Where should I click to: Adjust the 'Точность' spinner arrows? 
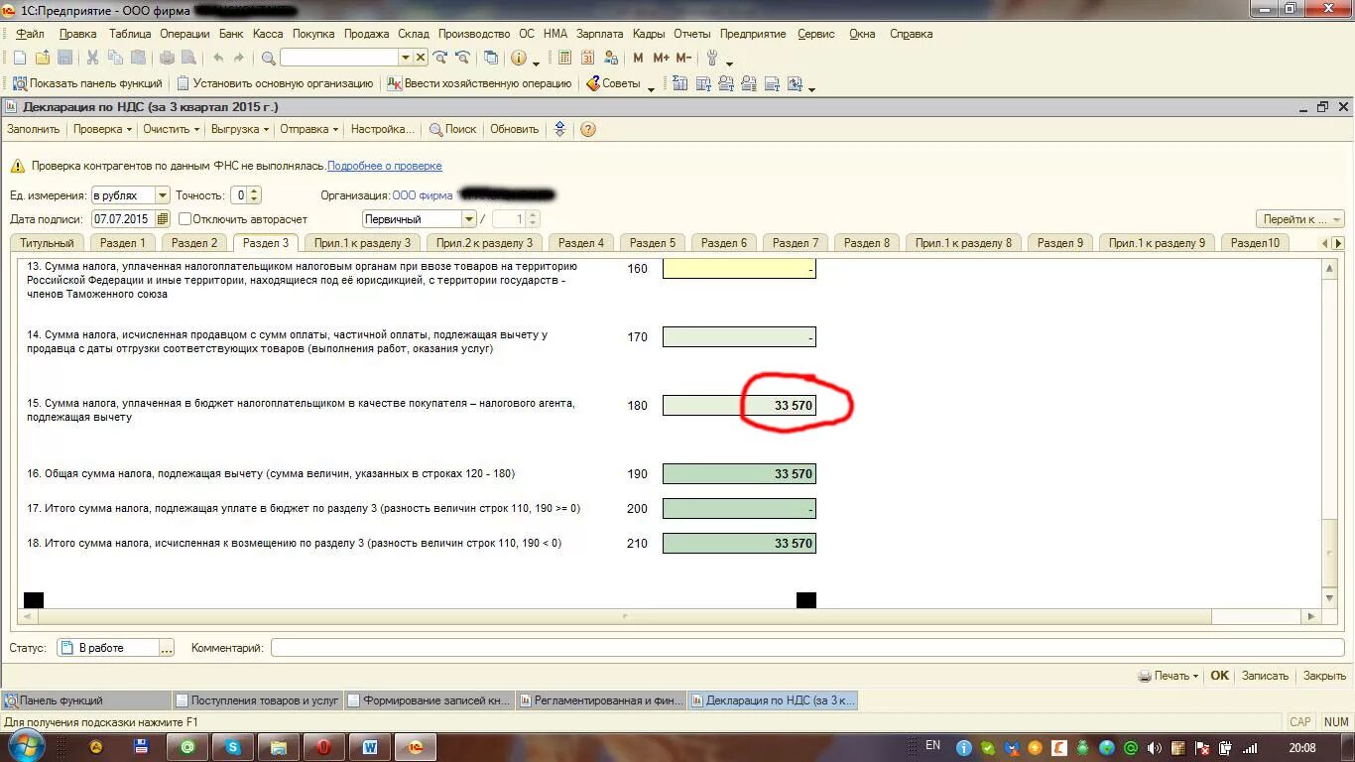pyautogui.click(x=255, y=195)
